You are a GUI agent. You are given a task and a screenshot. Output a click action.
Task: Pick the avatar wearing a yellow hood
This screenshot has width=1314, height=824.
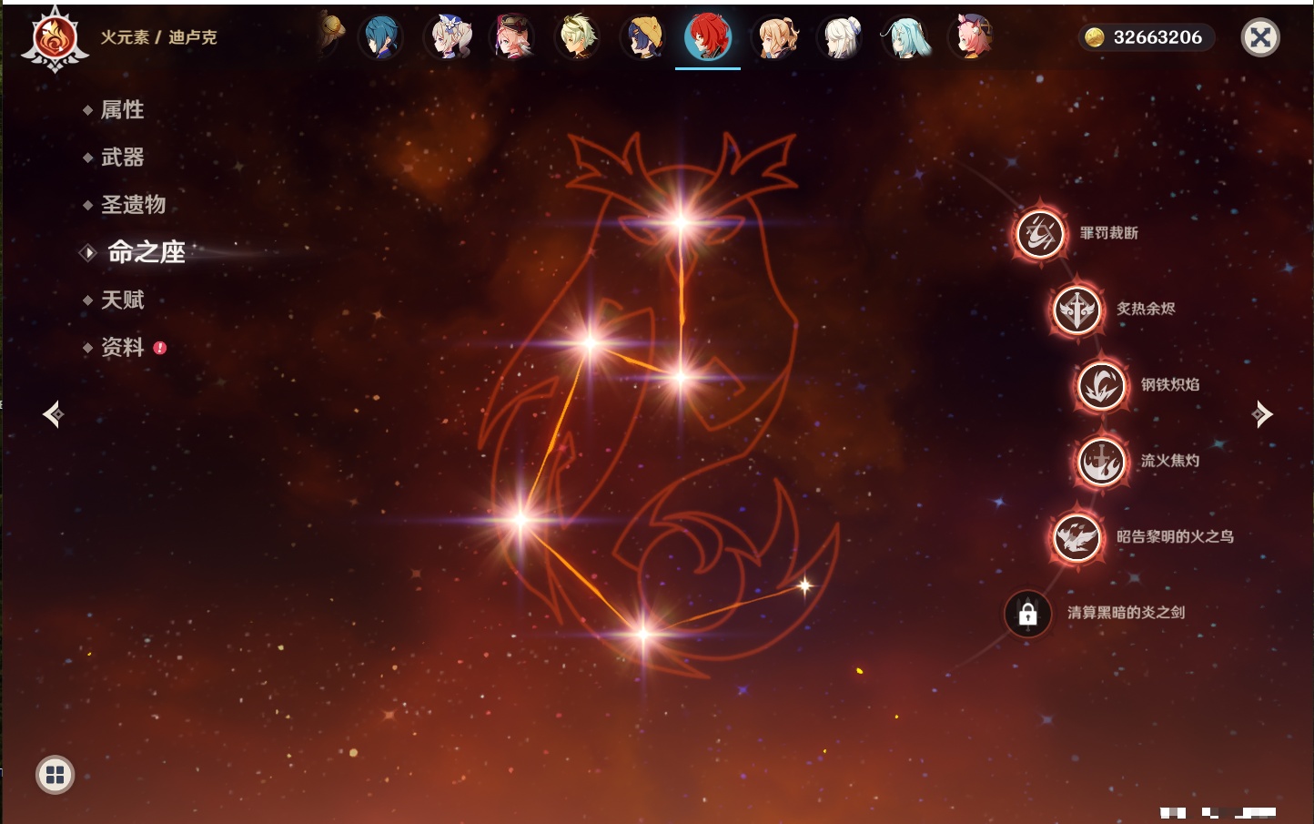[643, 37]
